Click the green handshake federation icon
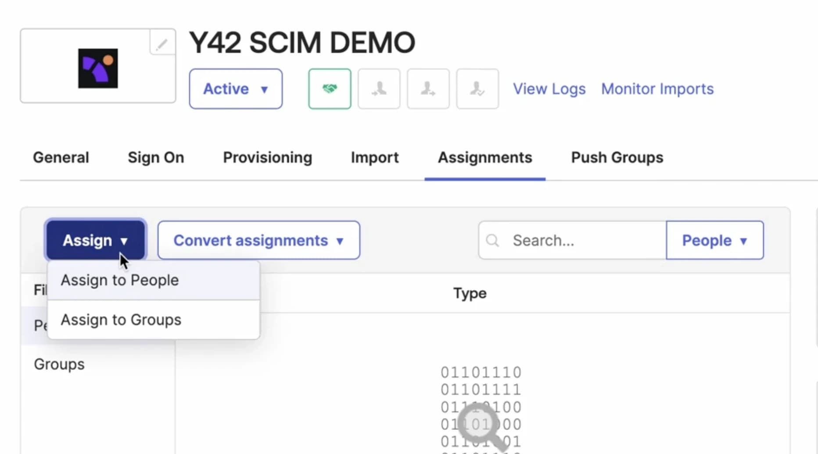The height and width of the screenshot is (454, 818). click(330, 89)
